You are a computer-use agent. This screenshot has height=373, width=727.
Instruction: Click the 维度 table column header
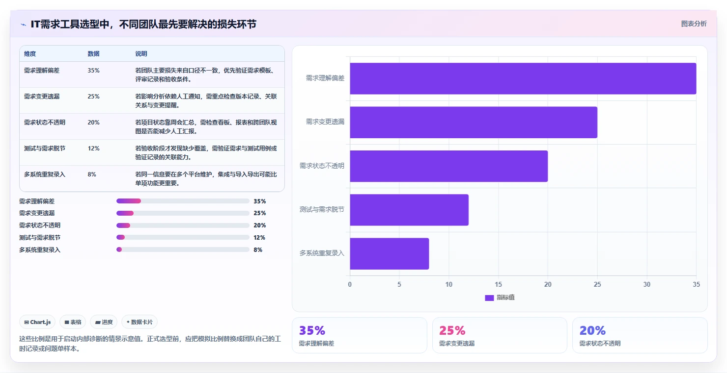(x=30, y=53)
